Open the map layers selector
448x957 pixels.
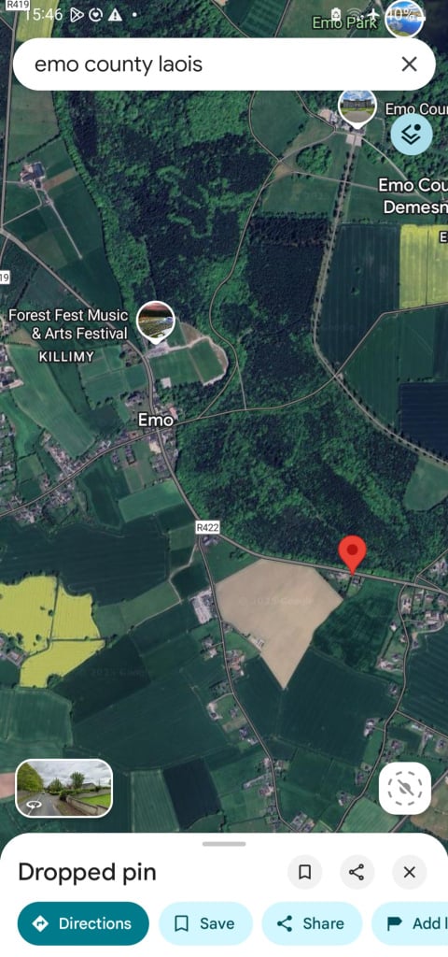click(x=412, y=135)
